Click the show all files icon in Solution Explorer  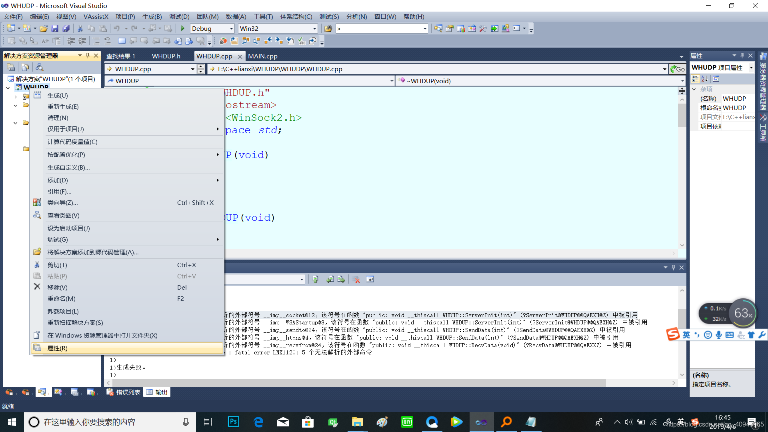[25, 67]
